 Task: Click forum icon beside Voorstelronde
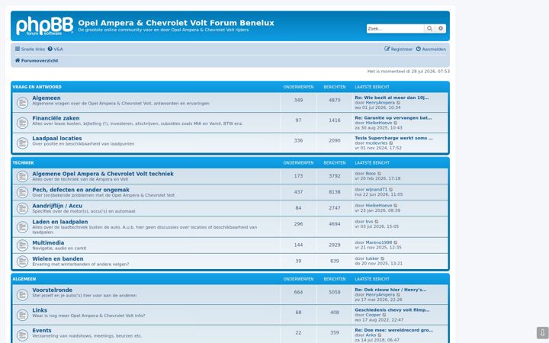point(22,295)
